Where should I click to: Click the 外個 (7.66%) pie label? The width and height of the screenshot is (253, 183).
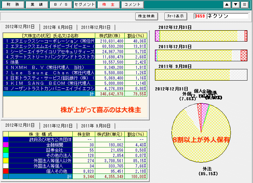pyautogui.click(x=187, y=96)
